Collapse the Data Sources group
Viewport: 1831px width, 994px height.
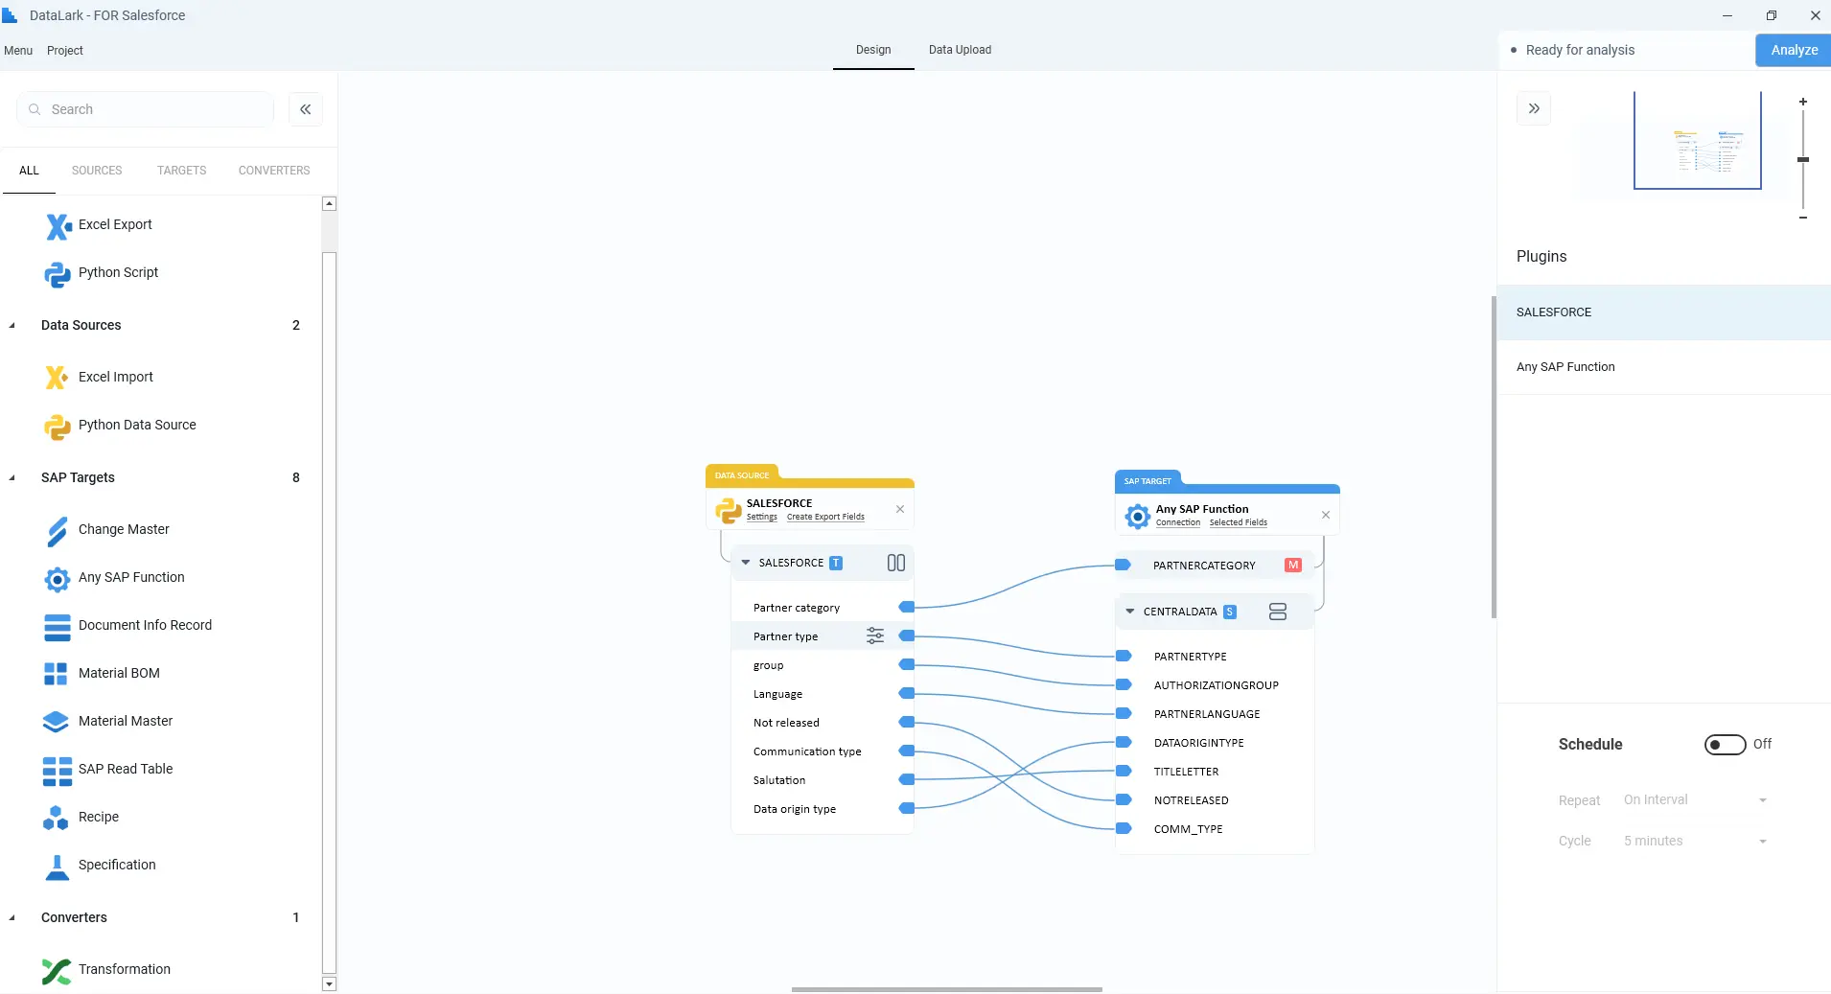[x=12, y=326]
